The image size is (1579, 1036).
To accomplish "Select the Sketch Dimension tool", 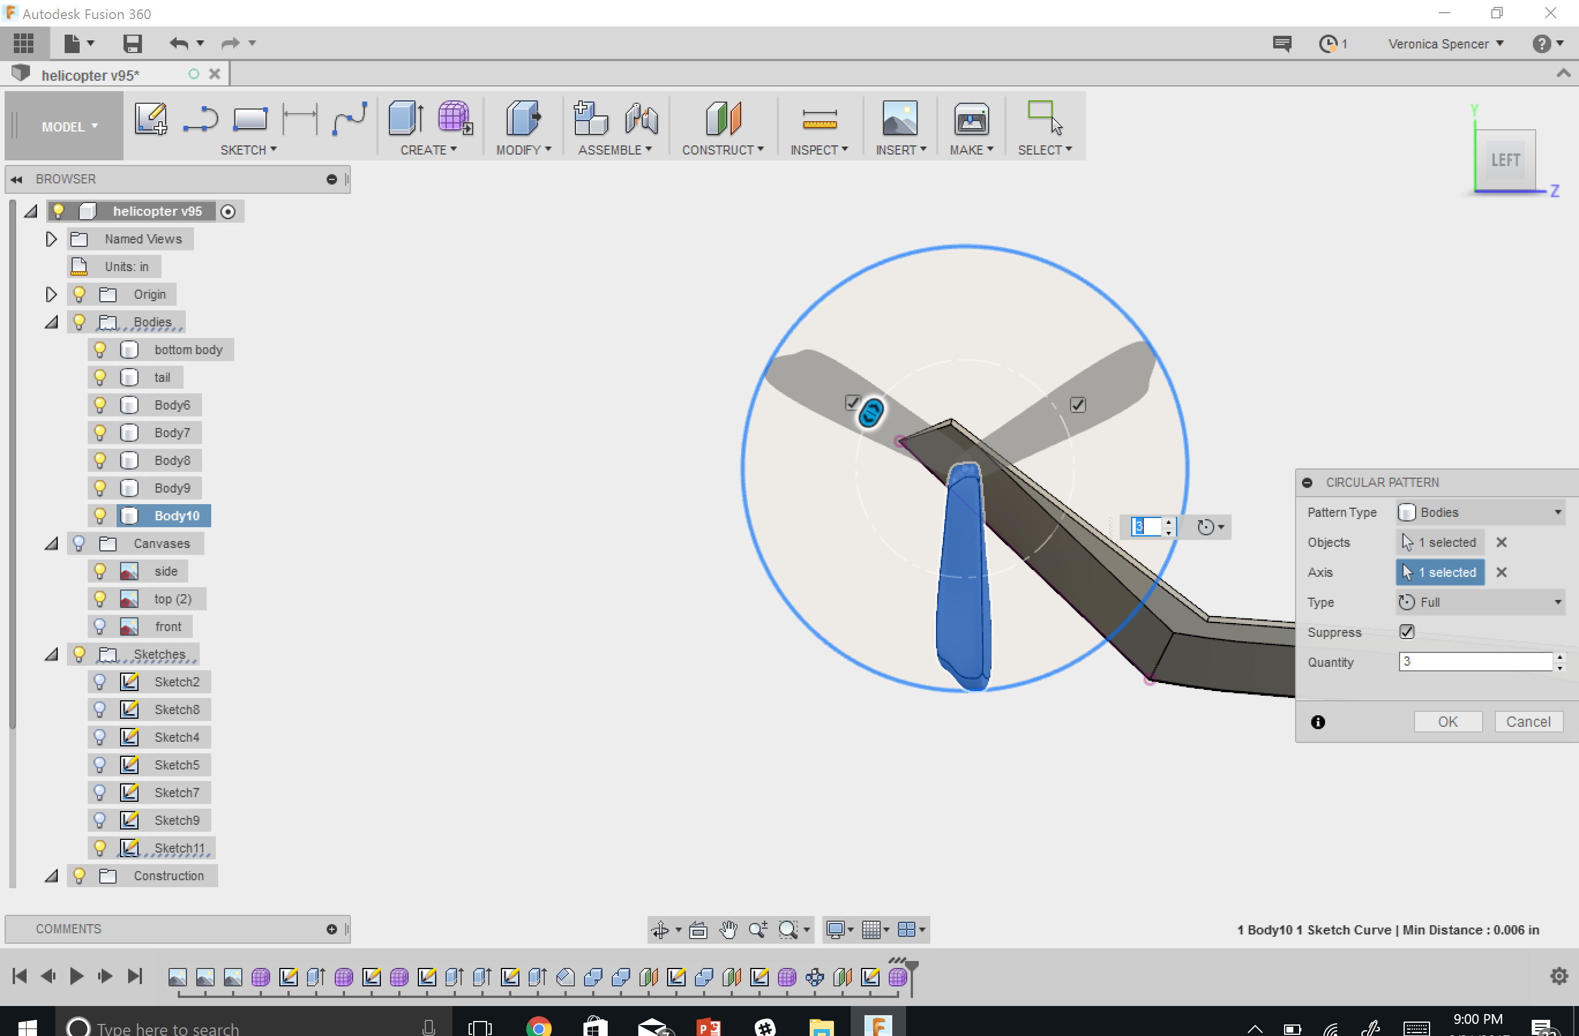I will 300,119.
